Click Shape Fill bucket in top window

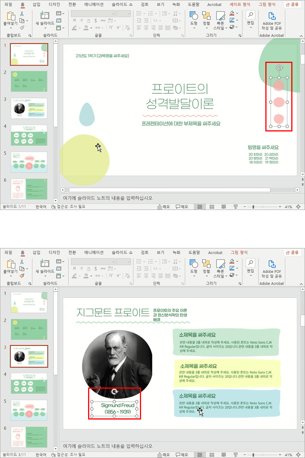[232, 14]
